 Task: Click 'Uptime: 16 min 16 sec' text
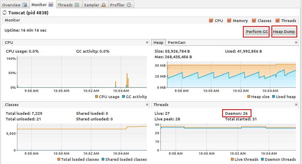click(x=26, y=30)
